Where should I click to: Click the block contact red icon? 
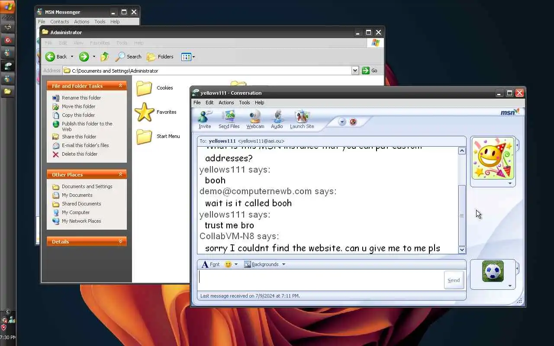353,122
